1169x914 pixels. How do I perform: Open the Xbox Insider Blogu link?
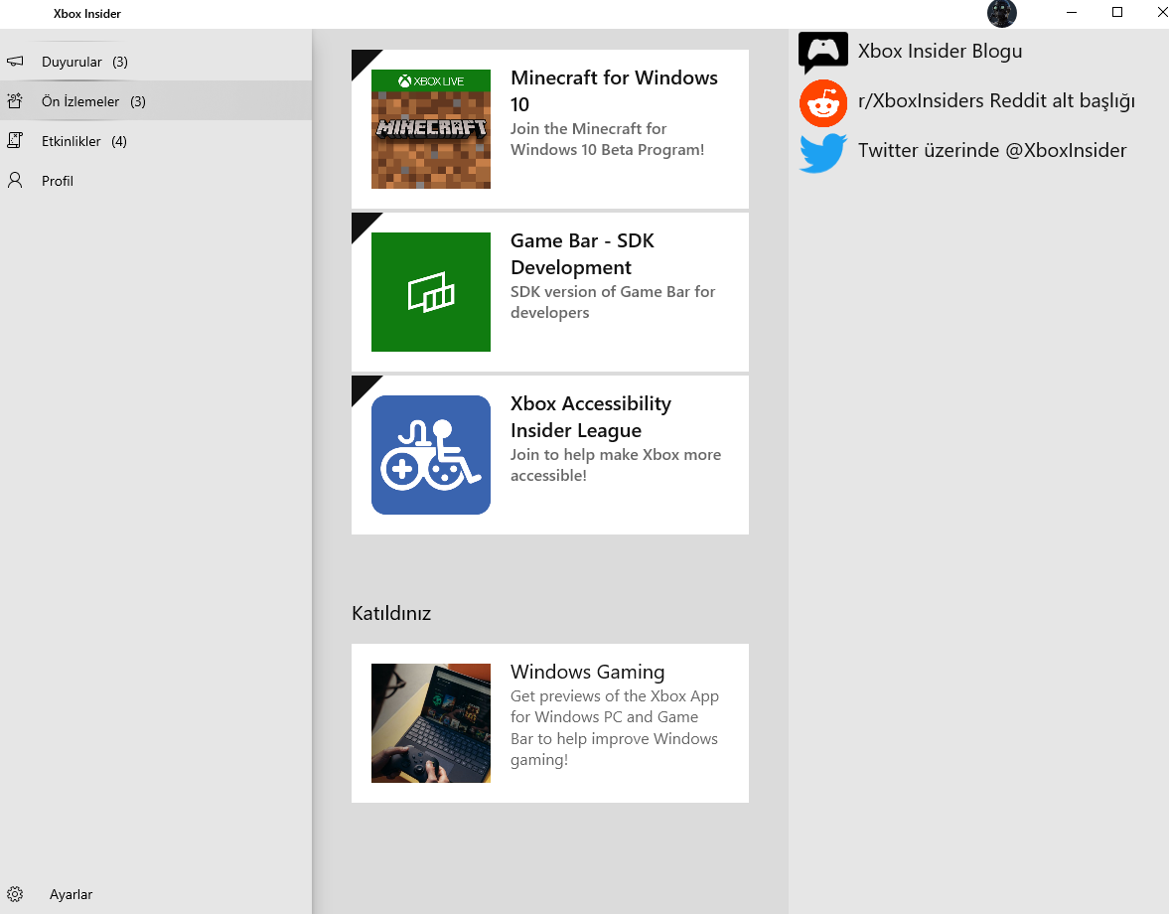click(940, 51)
